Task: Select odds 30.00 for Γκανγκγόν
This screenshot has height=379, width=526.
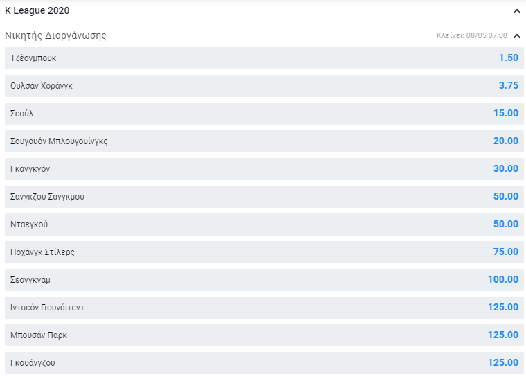Action: coord(506,168)
